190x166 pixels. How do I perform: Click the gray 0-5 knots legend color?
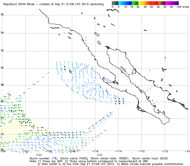[115, 3]
